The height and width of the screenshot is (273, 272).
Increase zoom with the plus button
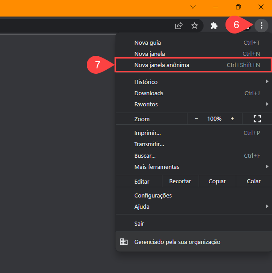232,119
